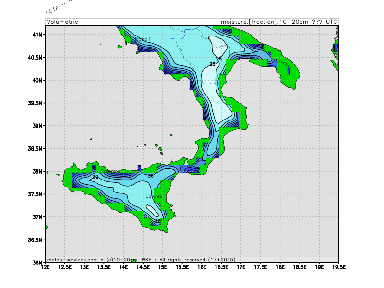Screen dimensions: 384x288
Task: Click the Catania city label
Action: (154, 196)
